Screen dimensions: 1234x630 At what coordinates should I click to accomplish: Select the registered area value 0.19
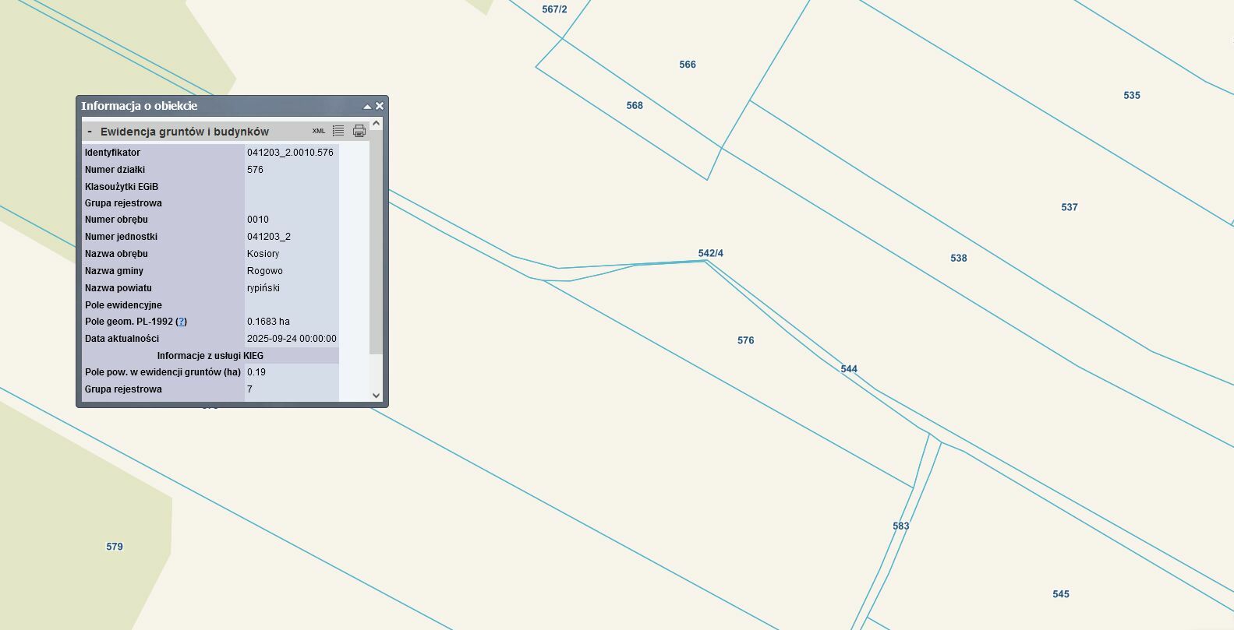coord(256,372)
